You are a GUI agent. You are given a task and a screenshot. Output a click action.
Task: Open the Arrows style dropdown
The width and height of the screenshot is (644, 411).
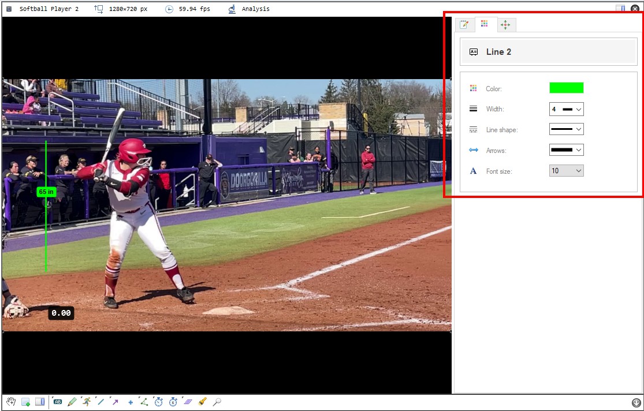(567, 150)
